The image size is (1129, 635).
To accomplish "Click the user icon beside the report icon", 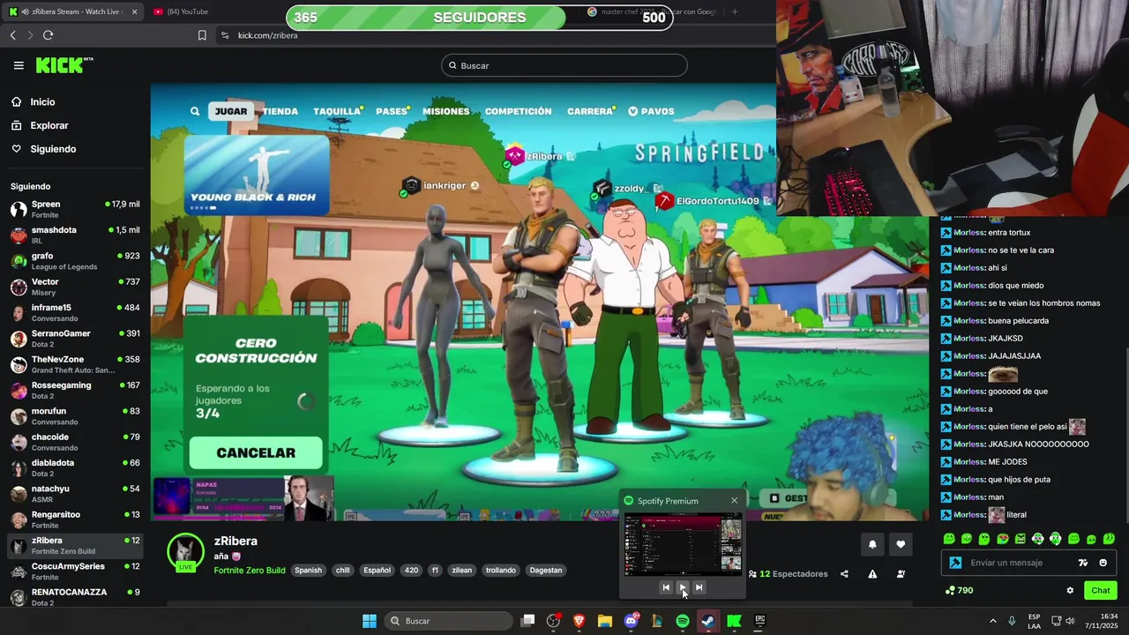I will tap(901, 574).
